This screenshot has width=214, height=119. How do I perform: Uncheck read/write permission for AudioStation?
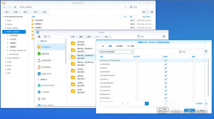click(x=166, y=64)
